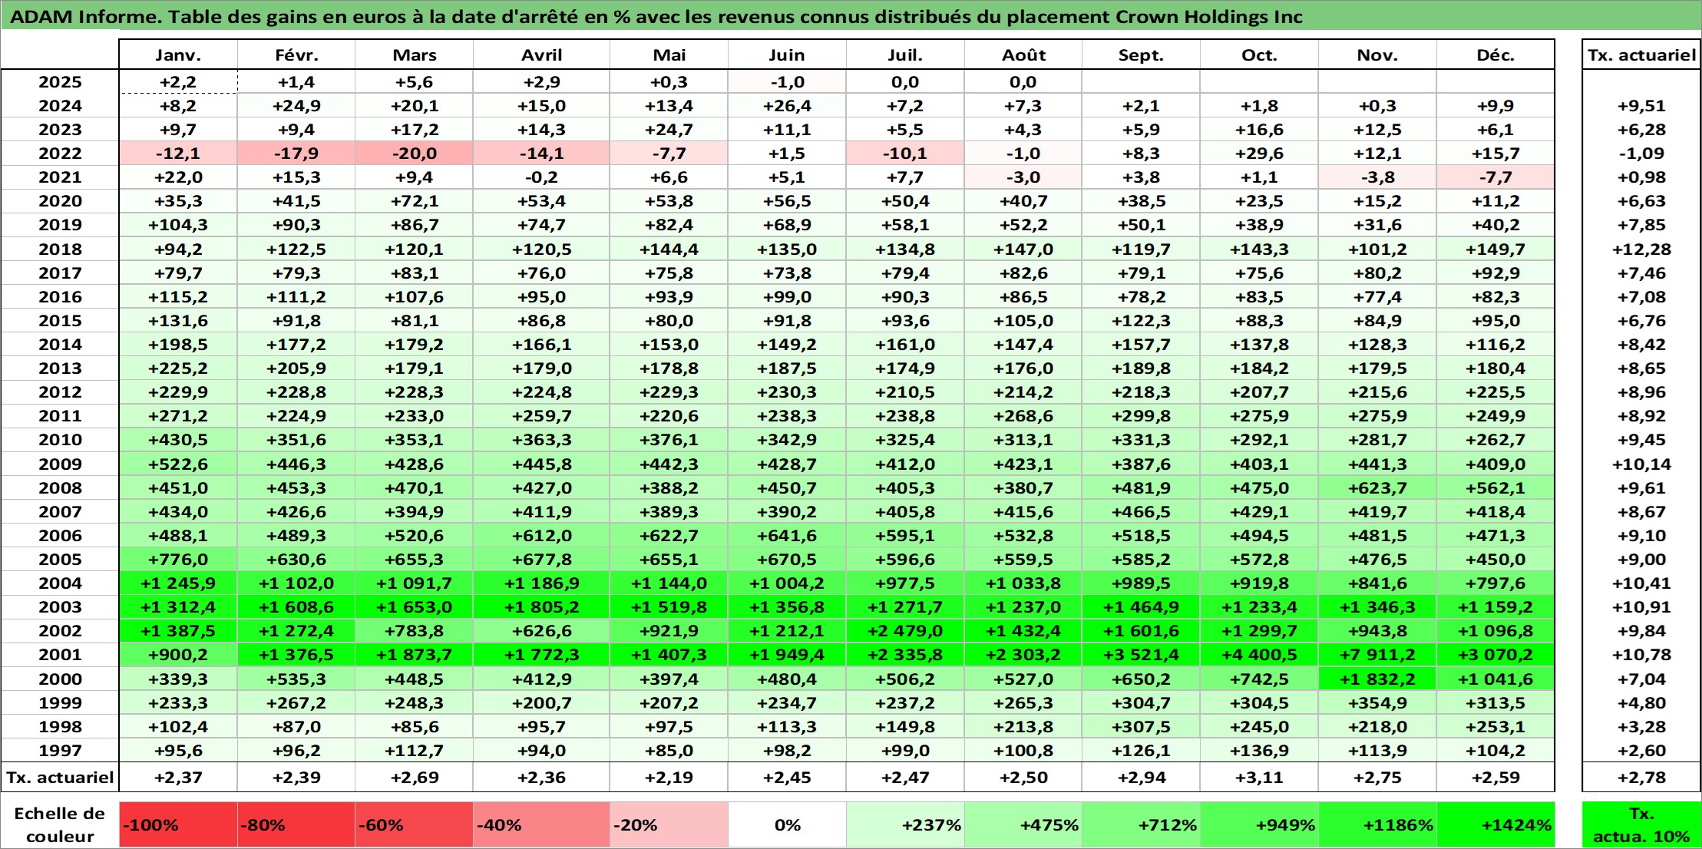
Task: Click the cell showing +3 521,4
Action: pos(1141,655)
